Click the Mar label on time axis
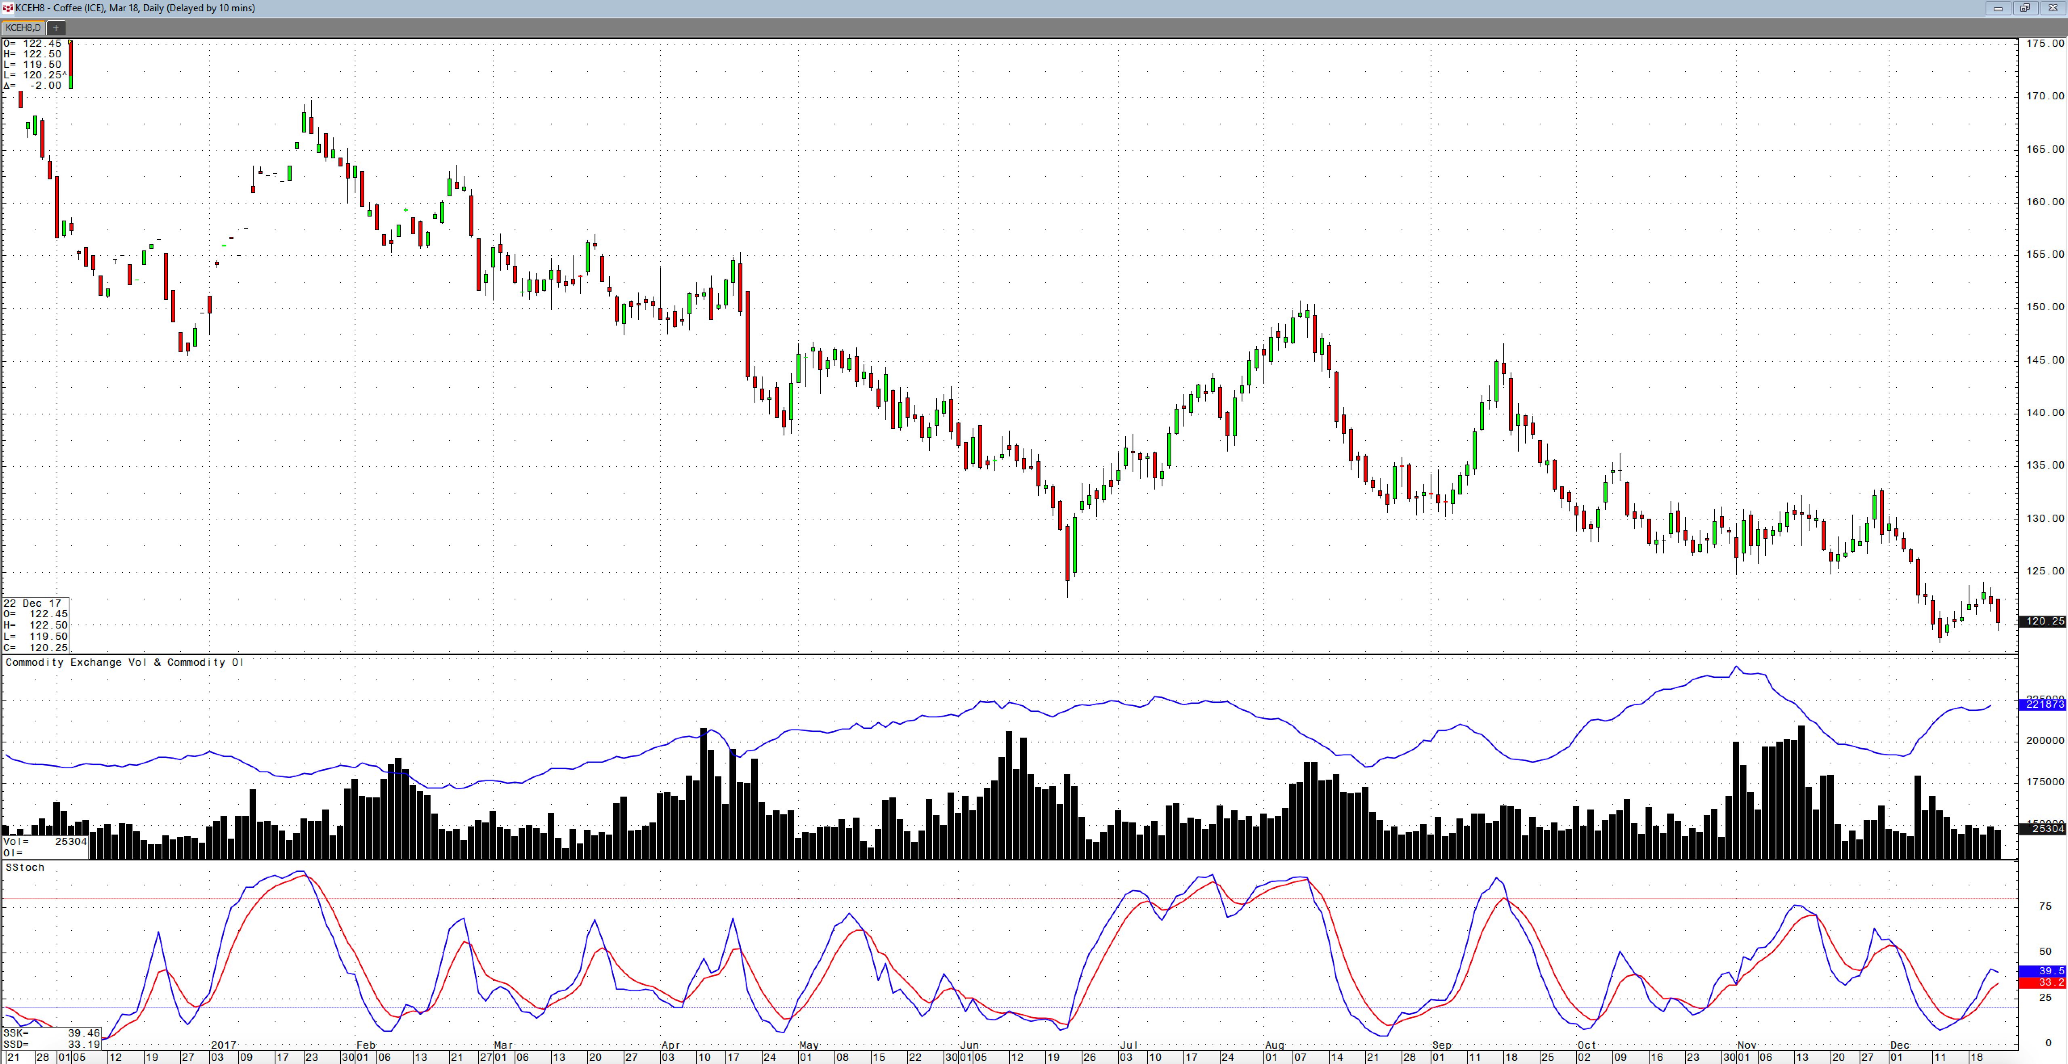Screen dimensions: 2068x1064 503,1045
